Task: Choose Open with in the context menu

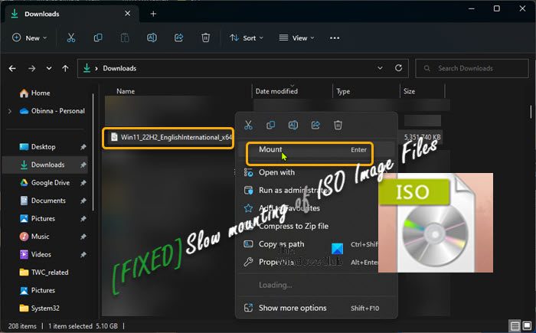Action: pos(316,173)
